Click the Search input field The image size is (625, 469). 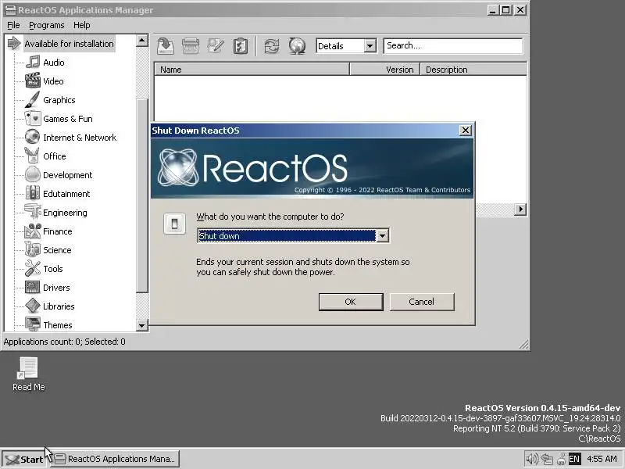coord(453,46)
